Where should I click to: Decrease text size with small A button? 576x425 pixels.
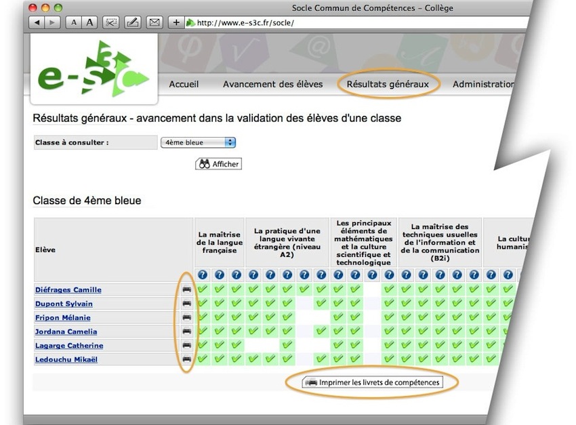(74, 22)
